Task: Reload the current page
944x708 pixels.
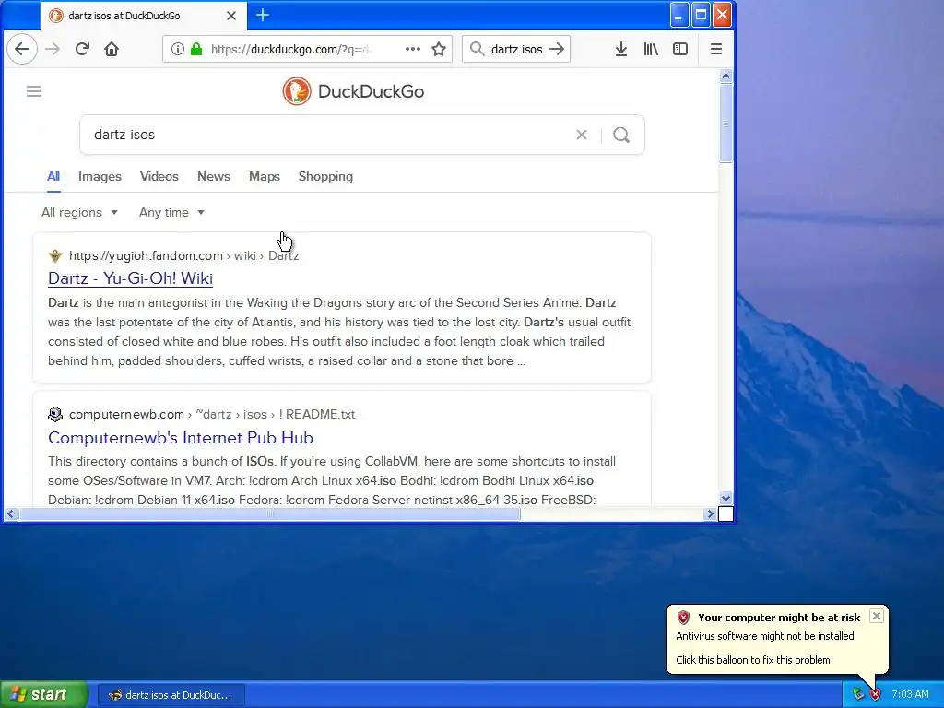Action: [x=82, y=49]
